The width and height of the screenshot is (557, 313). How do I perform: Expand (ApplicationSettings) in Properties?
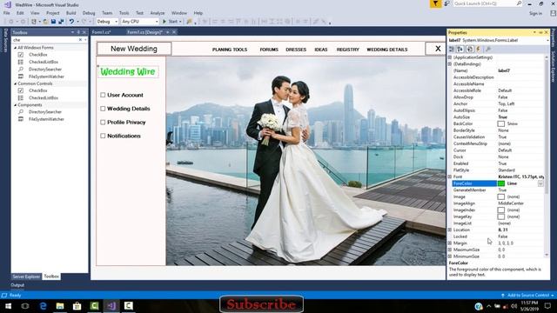click(450, 57)
